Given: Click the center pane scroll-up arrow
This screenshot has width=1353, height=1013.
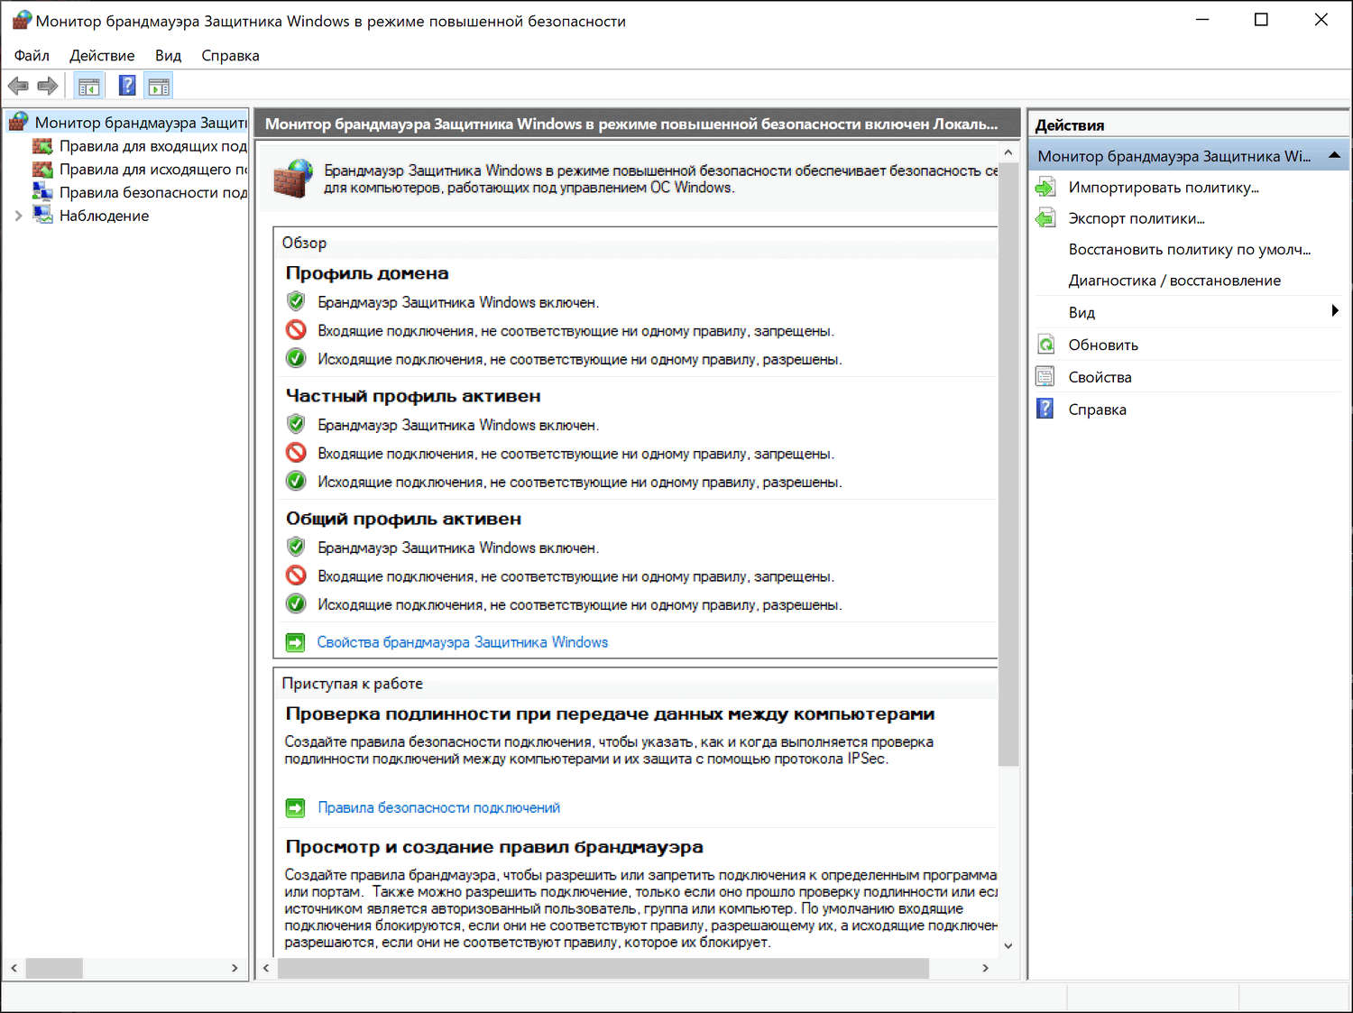Looking at the screenshot, I should click(1008, 152).
